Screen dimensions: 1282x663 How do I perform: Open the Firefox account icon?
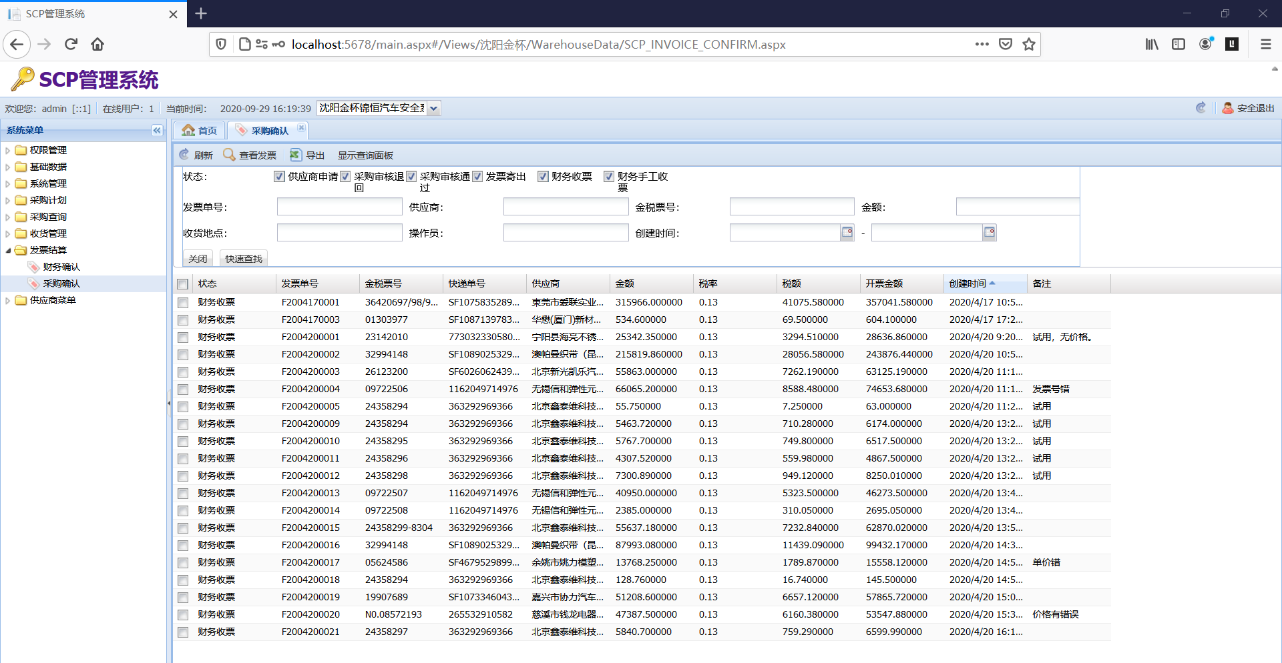tap(1205, 44)
